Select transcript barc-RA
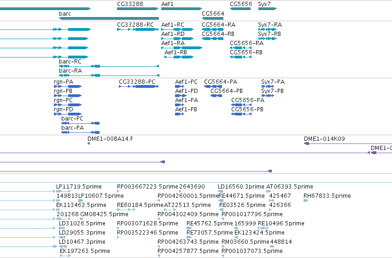This screenshot has width=392, height=258. (x=109, y=75)
